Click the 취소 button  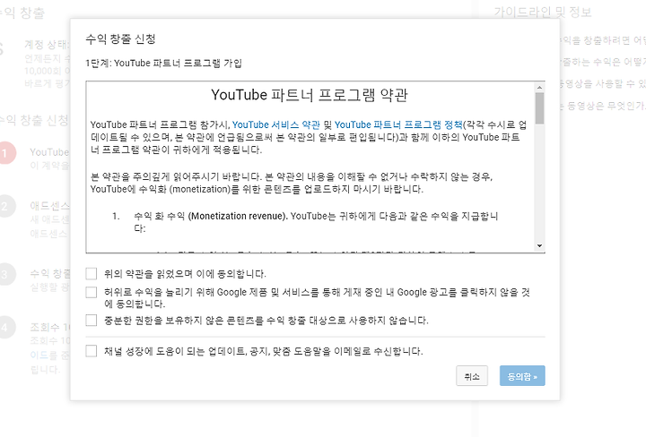472,376
